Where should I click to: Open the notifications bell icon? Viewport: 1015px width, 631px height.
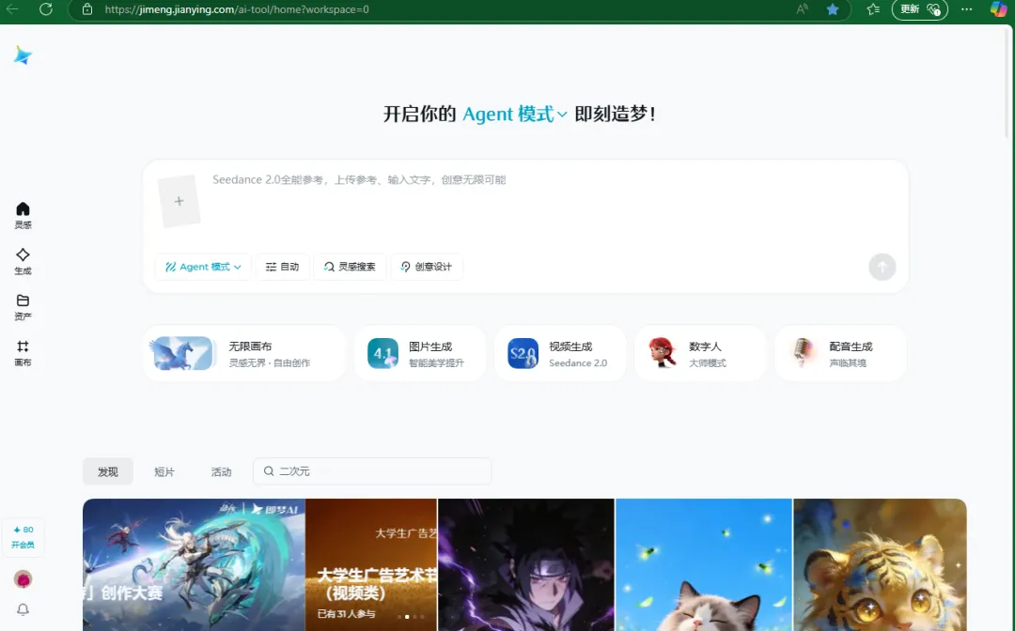[23, 609]
